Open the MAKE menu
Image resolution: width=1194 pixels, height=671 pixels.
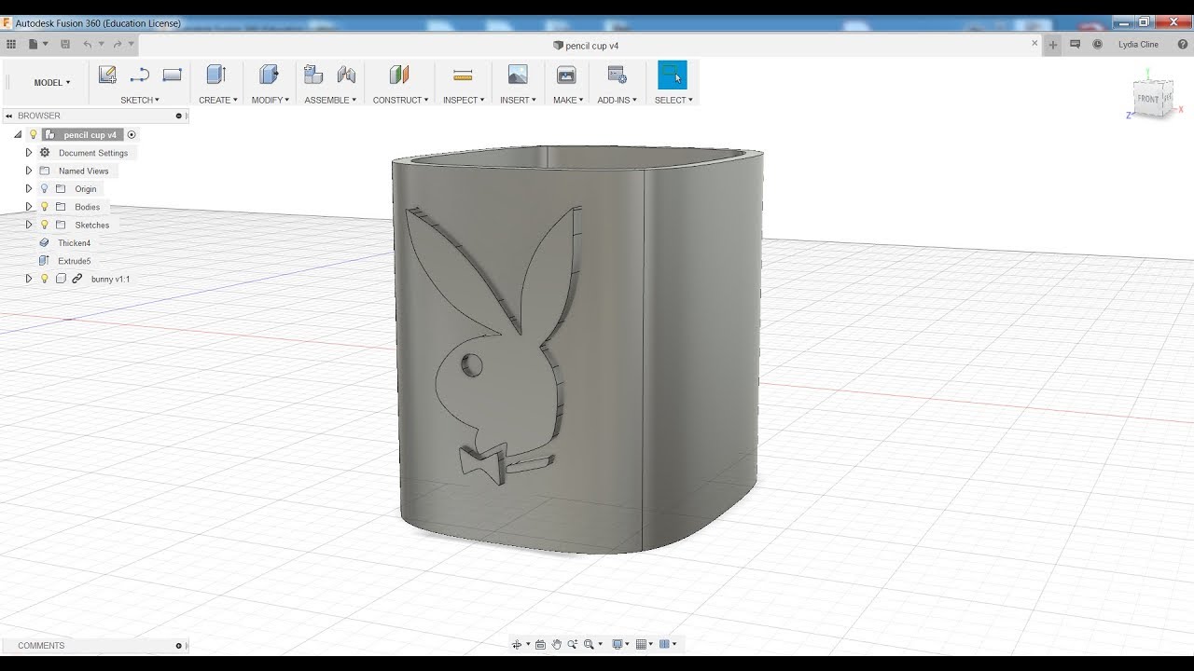[568, 100]
